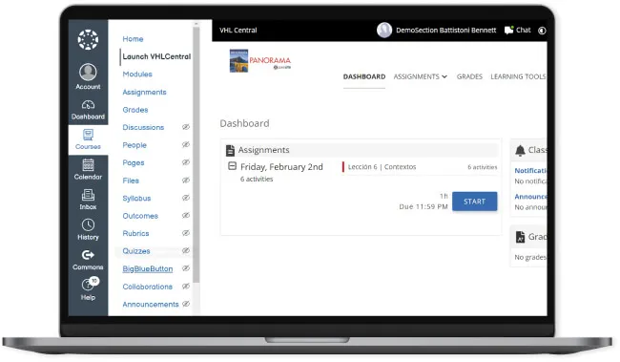The image size is (620, 362).
Task: Open Pages in the course menu
Action: point(134,162)
